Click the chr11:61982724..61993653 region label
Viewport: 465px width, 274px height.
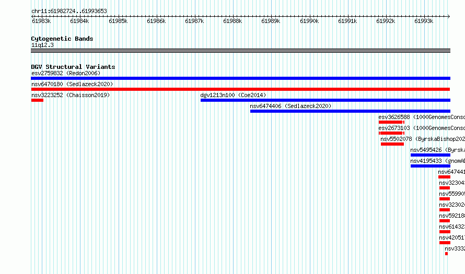point(69,11)
